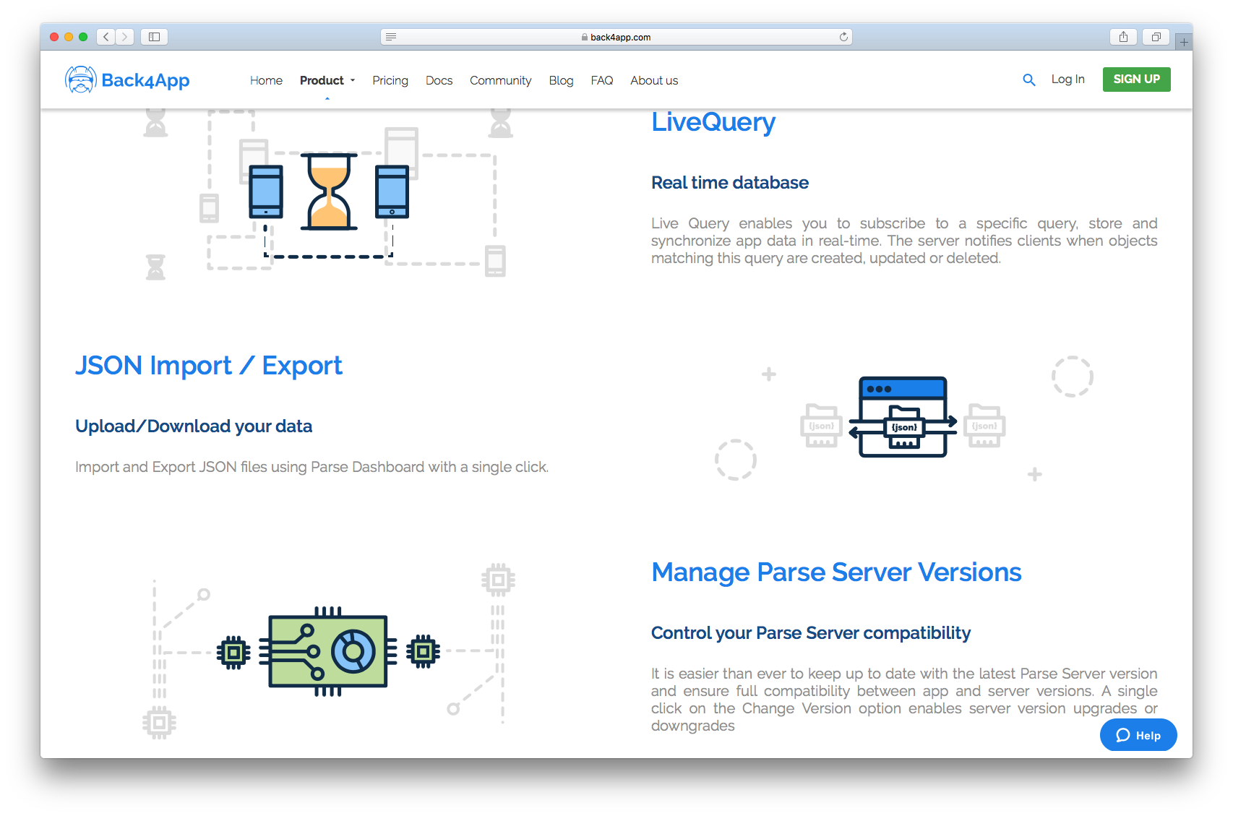1233x816 pixels.
Task: Click the green circuit board illustration
Action: (328, 651)
